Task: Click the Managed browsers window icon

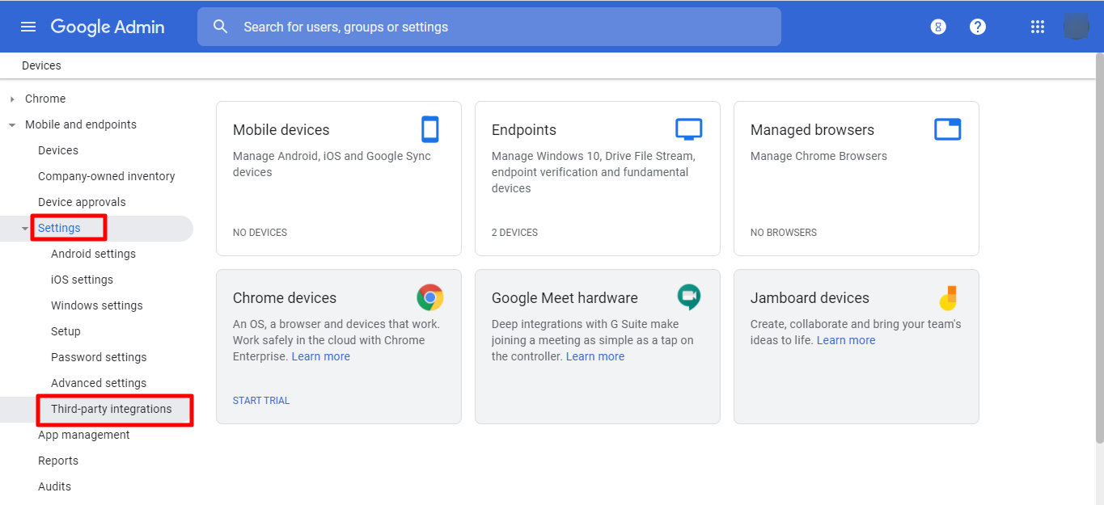Action: [948, 129]
